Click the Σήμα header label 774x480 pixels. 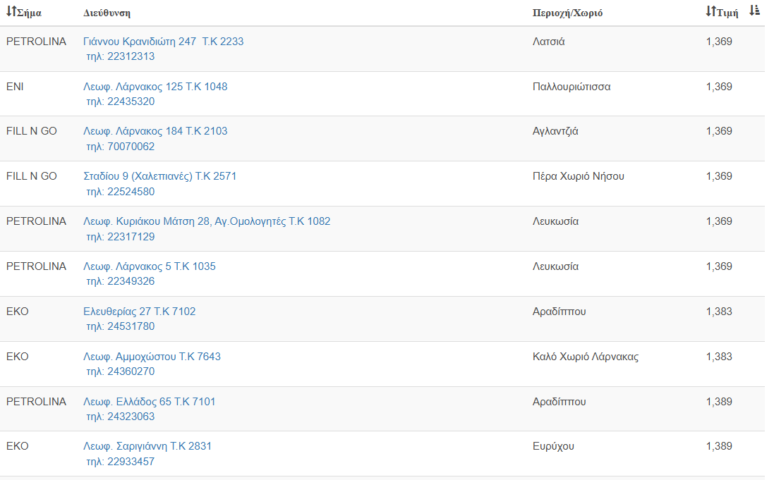29,13
